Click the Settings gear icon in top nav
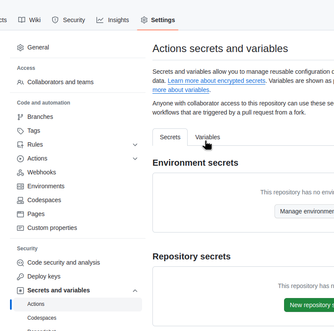 (x=144, y=20)
